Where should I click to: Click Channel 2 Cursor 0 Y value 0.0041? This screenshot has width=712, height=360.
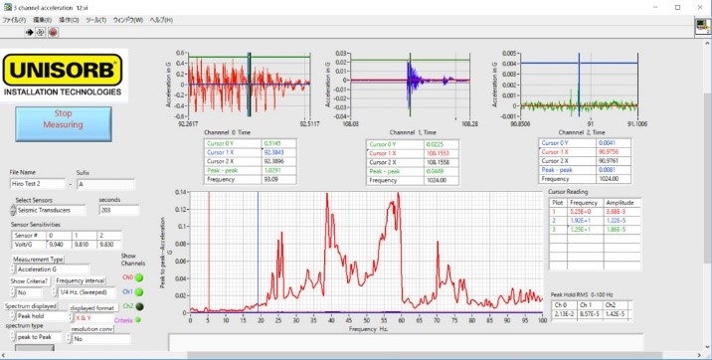[x=614, y=143]
